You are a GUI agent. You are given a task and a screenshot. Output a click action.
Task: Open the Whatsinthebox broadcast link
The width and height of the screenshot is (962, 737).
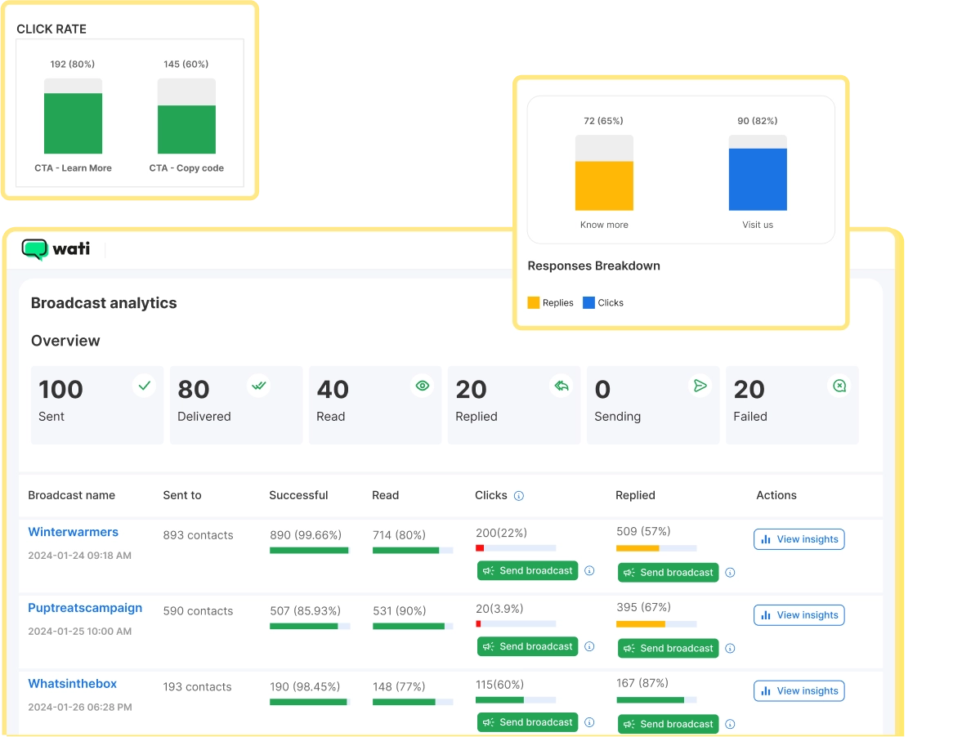coord(73,684)
